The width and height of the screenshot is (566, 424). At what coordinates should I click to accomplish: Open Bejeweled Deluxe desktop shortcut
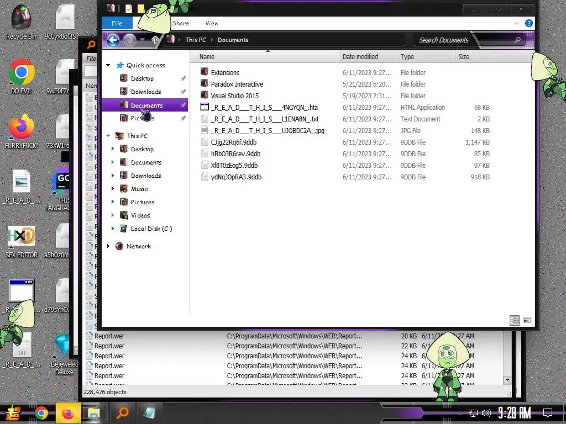pyautogui.click(x=64, y=355)
